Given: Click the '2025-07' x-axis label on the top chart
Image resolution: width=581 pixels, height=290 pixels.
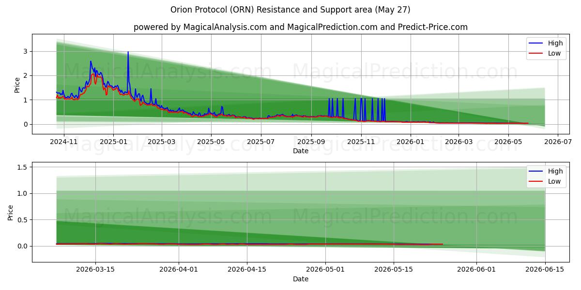Looking at the screenshot, I should [x=261, y=142].
